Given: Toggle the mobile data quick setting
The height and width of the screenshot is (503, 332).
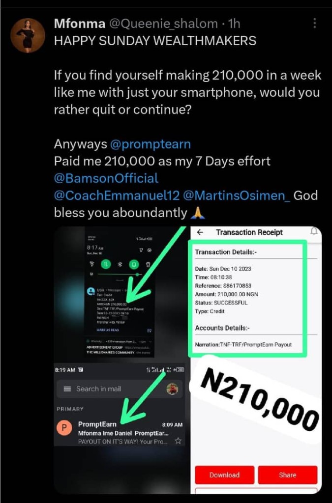Looking at the screenshot, I should click(x=105, y=264).
